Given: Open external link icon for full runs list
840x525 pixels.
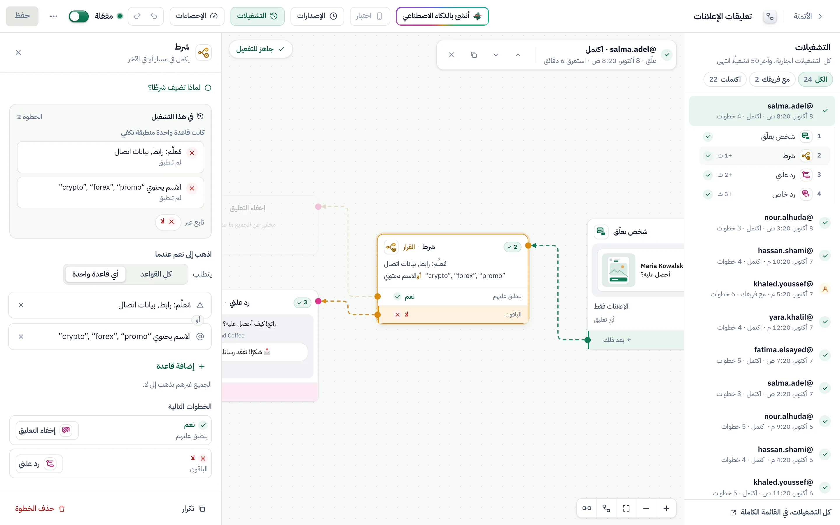Looking at the screenshot, I should (733, 512).
